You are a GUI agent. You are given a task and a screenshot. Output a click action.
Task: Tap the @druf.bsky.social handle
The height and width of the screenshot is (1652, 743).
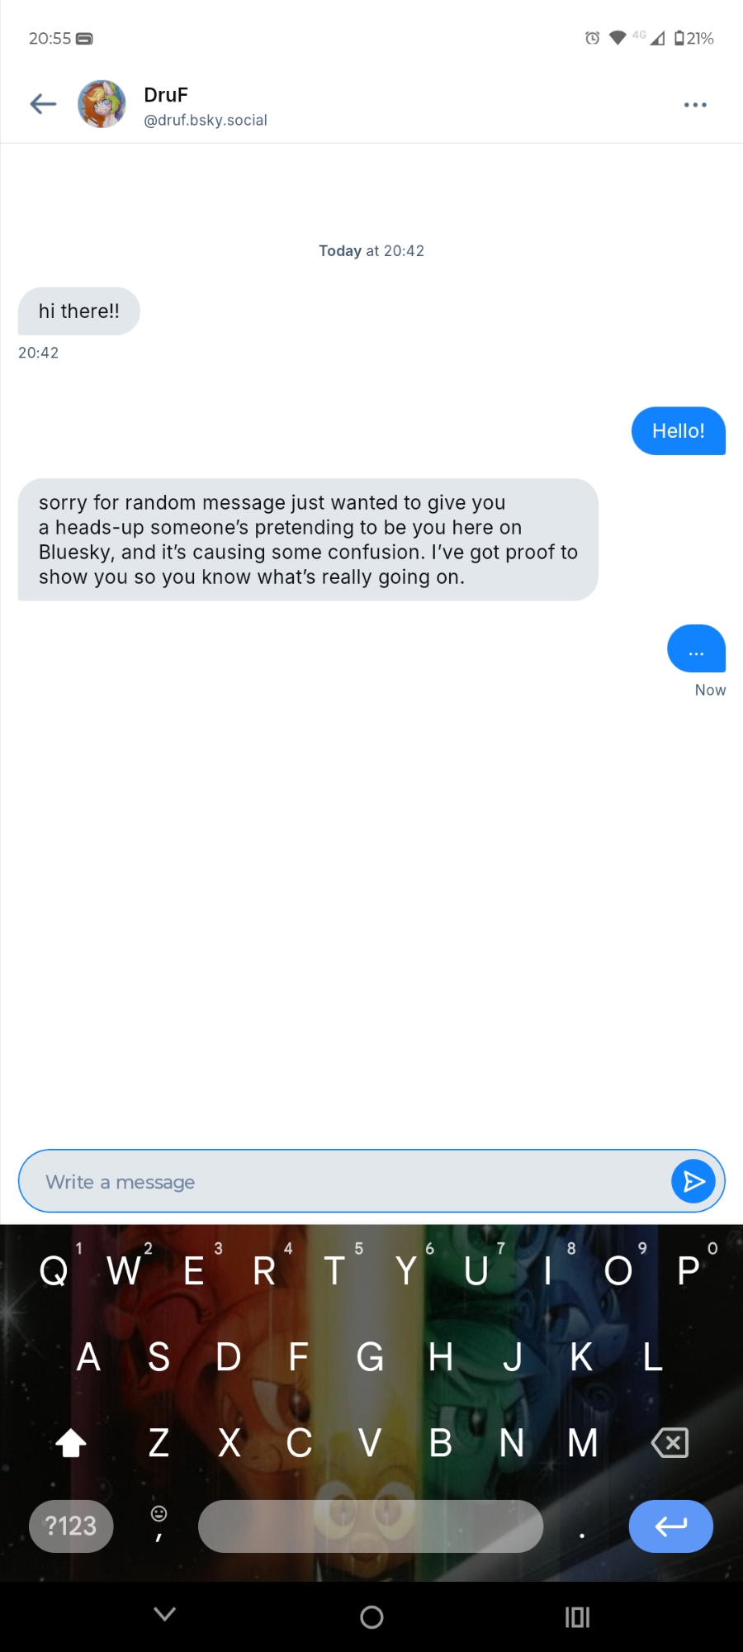click(x=206, y=121)
